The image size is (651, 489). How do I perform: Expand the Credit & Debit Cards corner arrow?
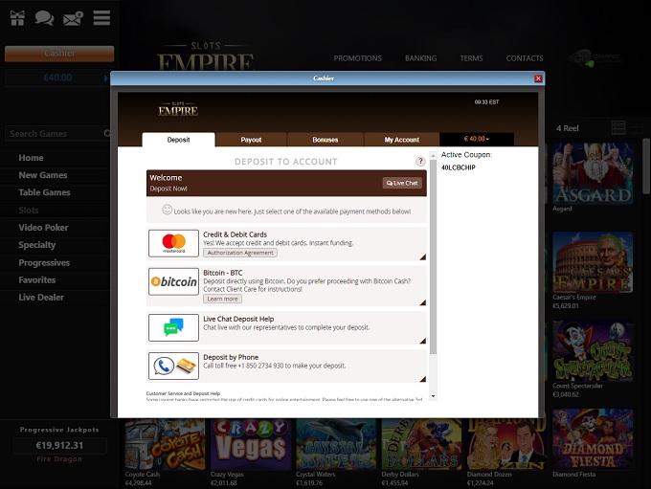coord(422,257)
